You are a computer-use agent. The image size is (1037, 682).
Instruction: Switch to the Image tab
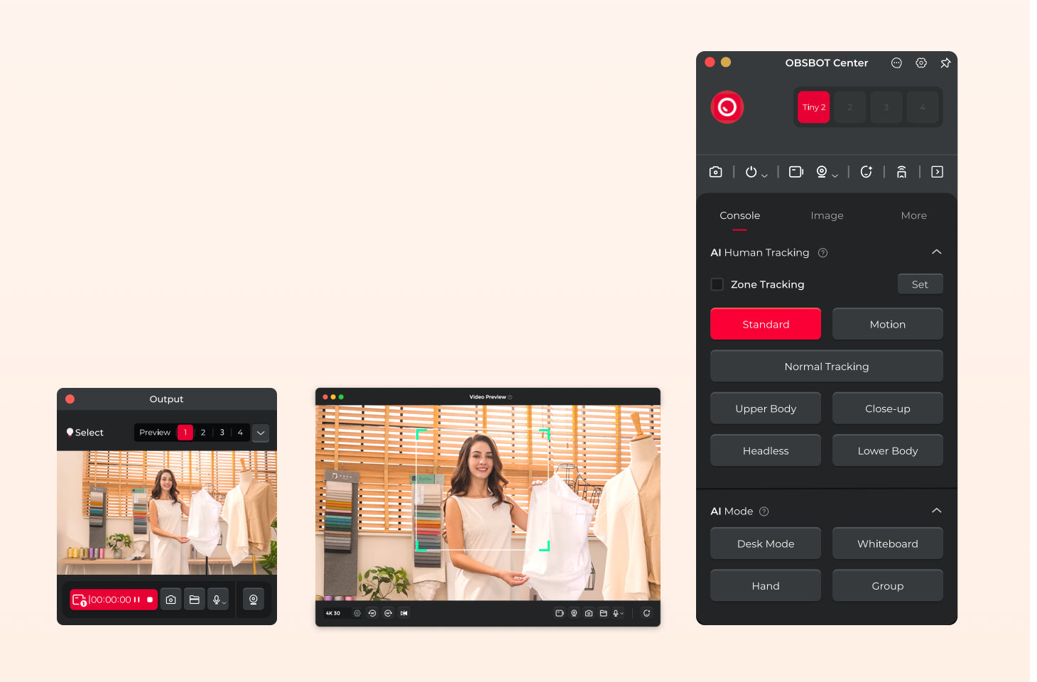tap(827, 215)
